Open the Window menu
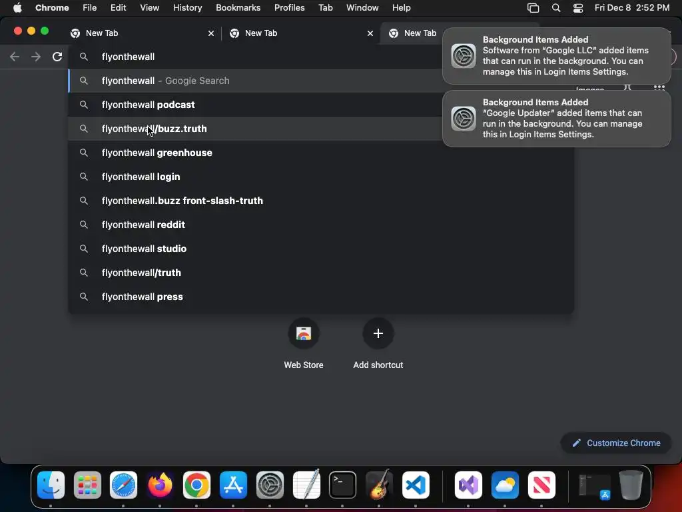 pyautogui.click(x=362, y=8)
